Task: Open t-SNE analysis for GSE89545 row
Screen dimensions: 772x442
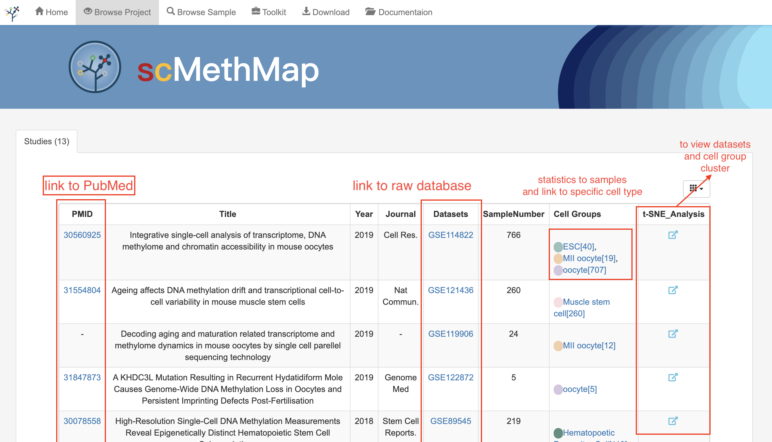Action: click(673, 421)
